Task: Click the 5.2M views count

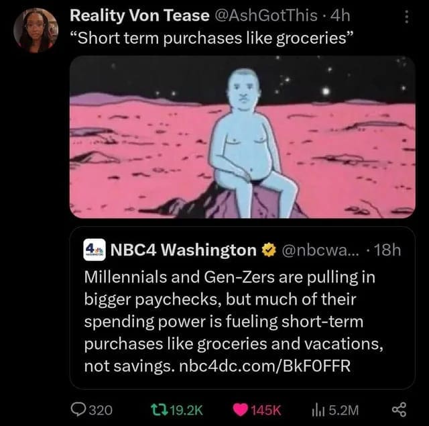Action: click(x=345, y=409)
